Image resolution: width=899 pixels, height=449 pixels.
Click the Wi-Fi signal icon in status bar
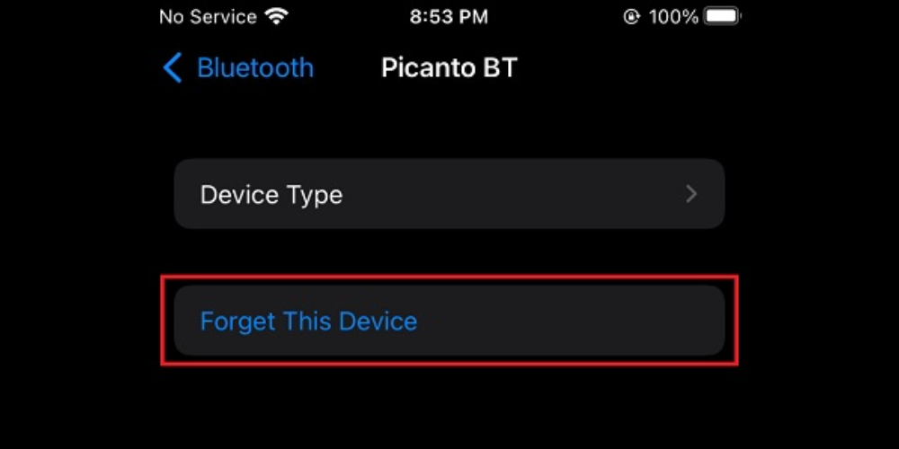tap(277, 16)
